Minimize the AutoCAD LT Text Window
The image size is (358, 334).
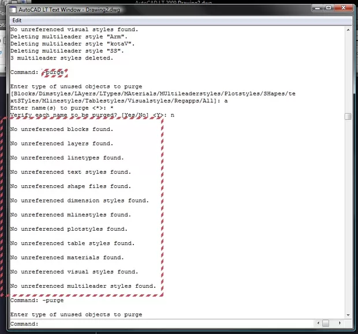[x=318, y=8]
